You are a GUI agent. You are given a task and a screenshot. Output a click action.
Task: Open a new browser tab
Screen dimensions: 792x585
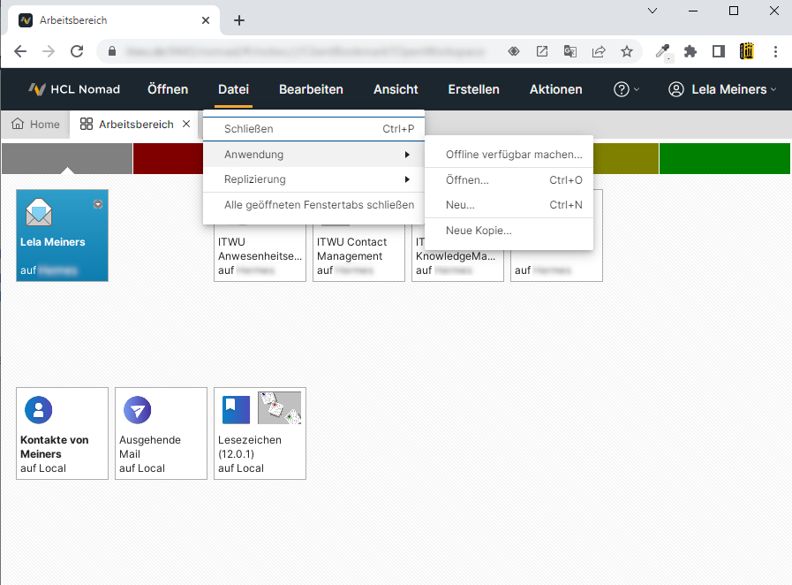click(x=239, y=20)
